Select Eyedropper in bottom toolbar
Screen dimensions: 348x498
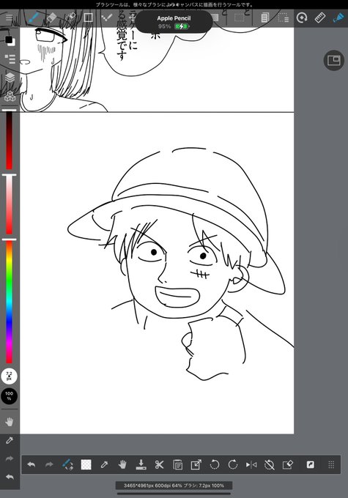pos(104,464)
